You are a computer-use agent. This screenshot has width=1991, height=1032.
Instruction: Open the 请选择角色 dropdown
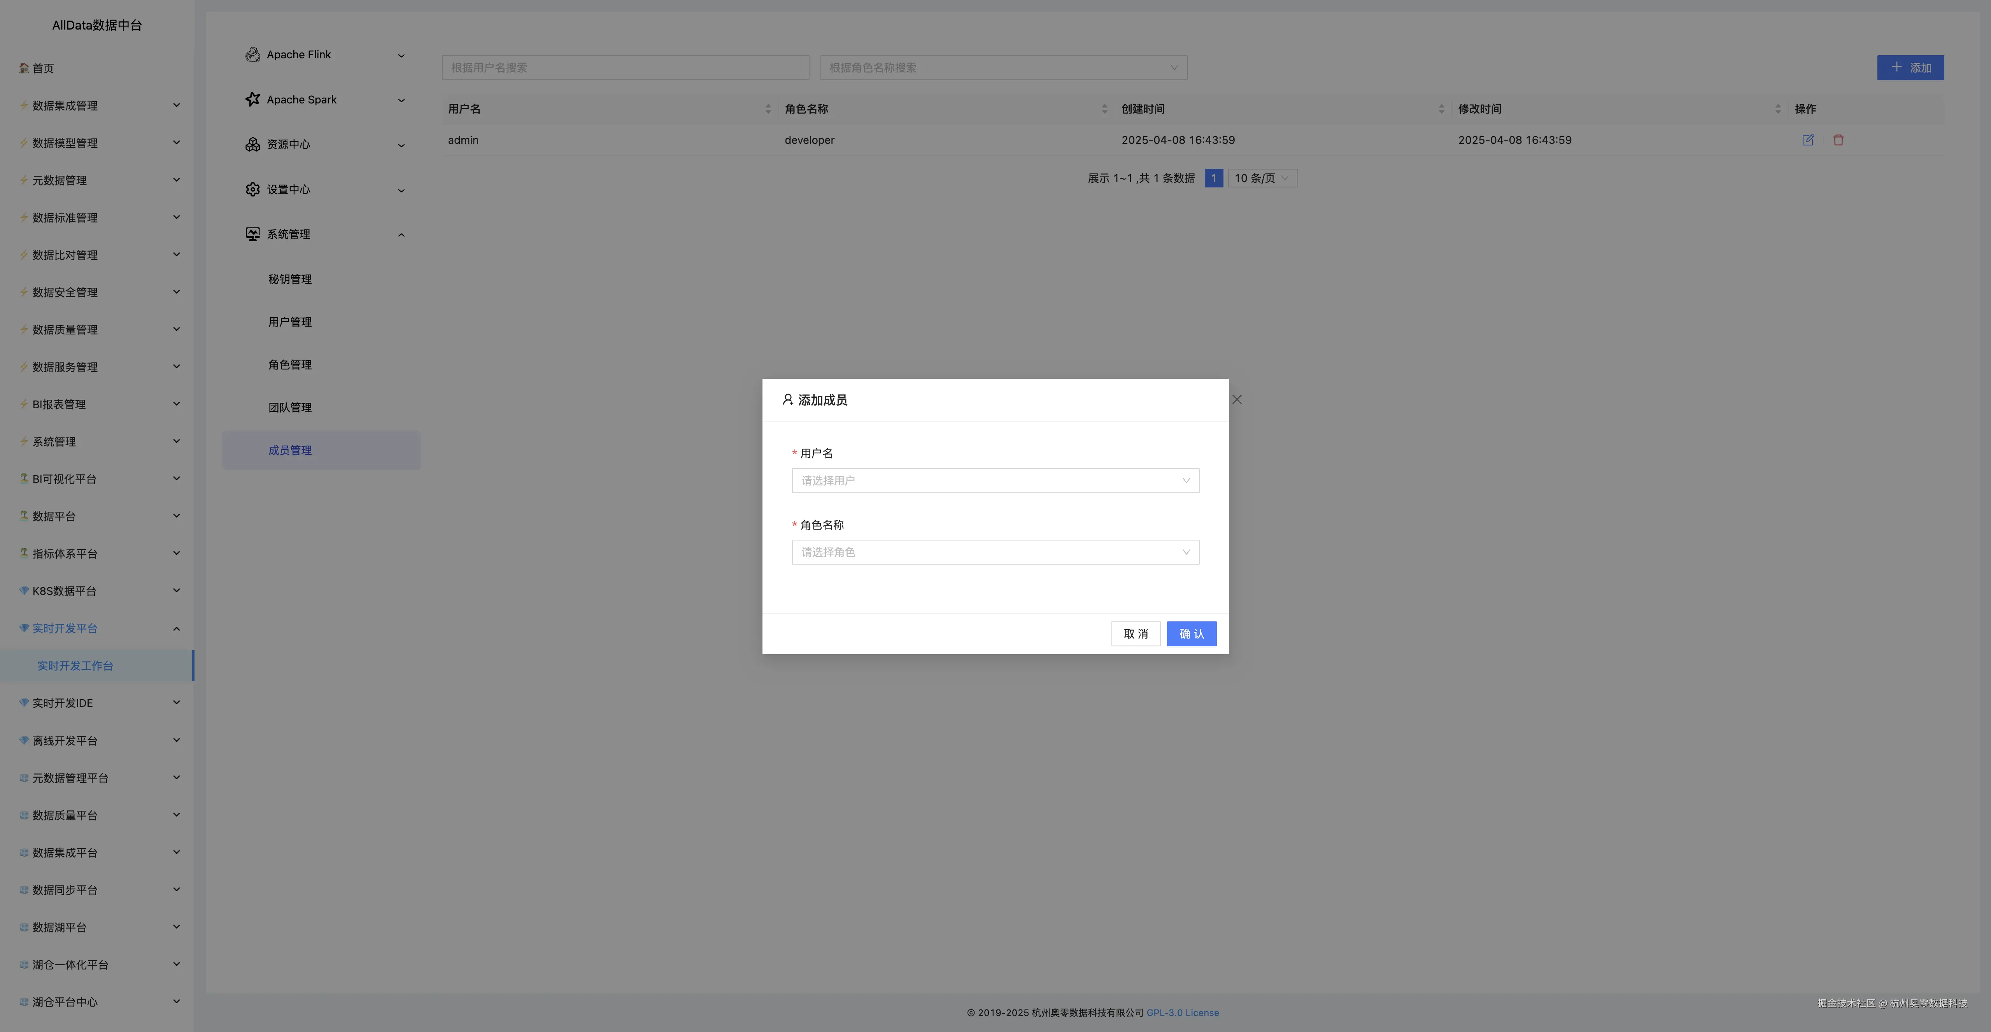tap(995, 552)
